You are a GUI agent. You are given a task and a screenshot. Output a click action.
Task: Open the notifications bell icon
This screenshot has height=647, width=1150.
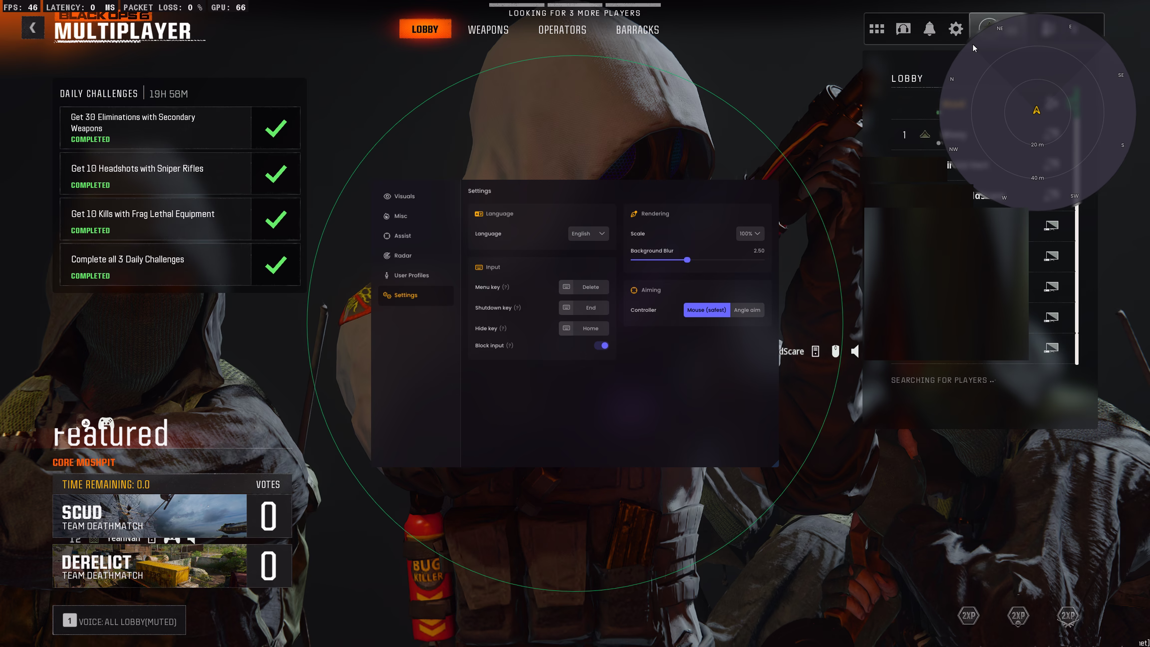pyautogui.click(x=929, y=29)
